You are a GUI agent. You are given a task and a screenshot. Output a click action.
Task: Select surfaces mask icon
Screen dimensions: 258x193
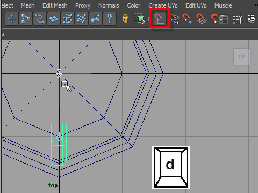[54, 19]
